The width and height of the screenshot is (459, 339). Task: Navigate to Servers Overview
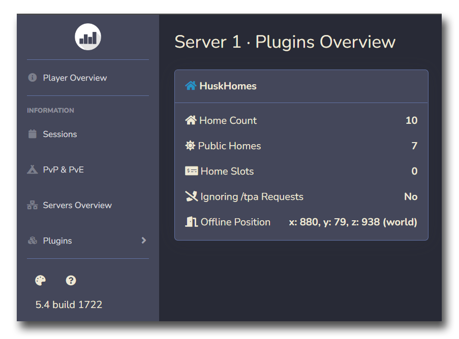tap(77, 205)
